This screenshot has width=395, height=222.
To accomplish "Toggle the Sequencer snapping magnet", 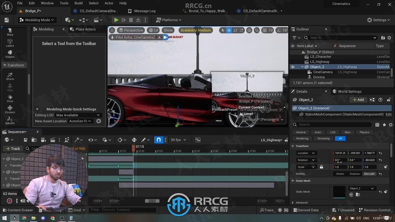I will point(159,140).
